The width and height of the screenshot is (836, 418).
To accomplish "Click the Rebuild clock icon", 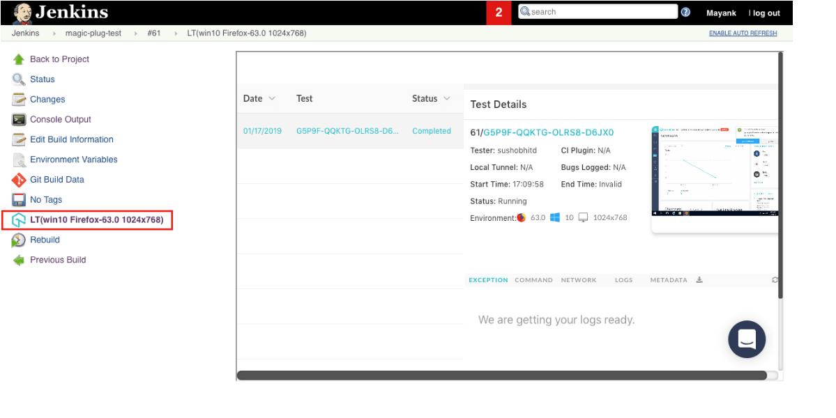I will point(19,240).
